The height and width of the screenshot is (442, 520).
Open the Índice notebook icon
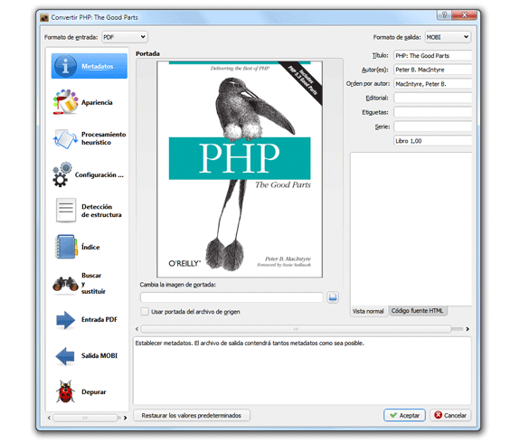coord(66,247)
